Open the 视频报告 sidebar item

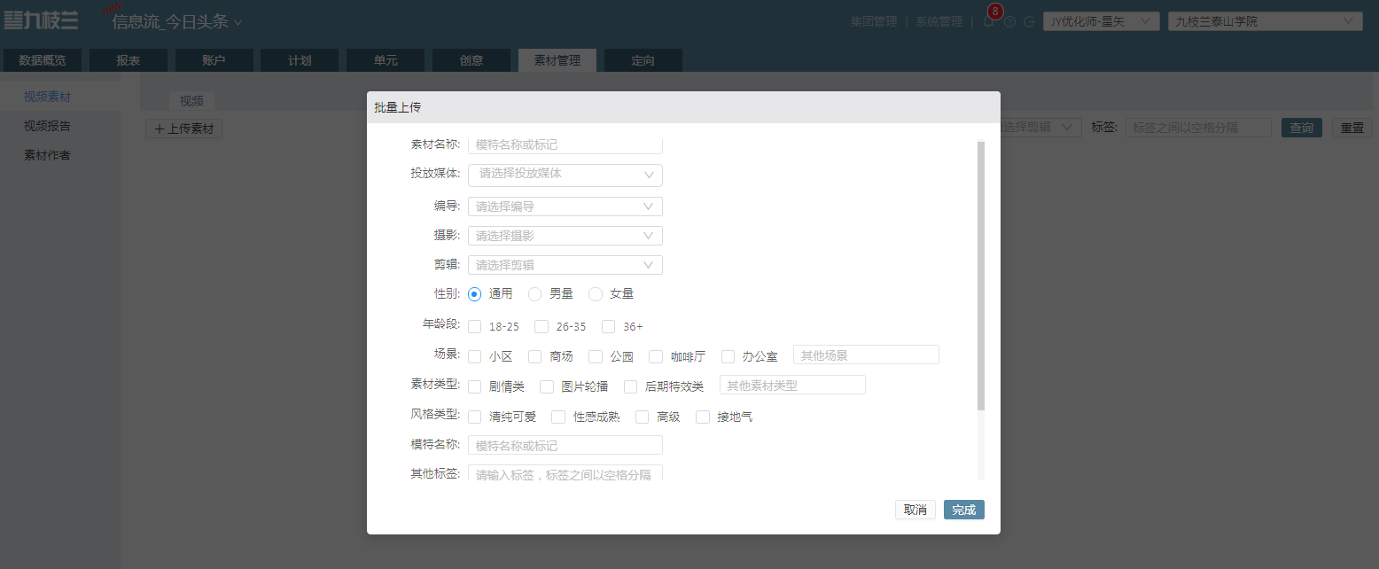[x=47, y=126]
